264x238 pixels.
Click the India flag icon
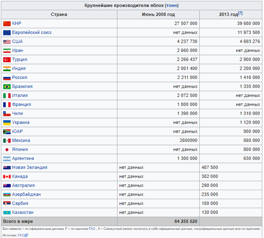[7, 69]
